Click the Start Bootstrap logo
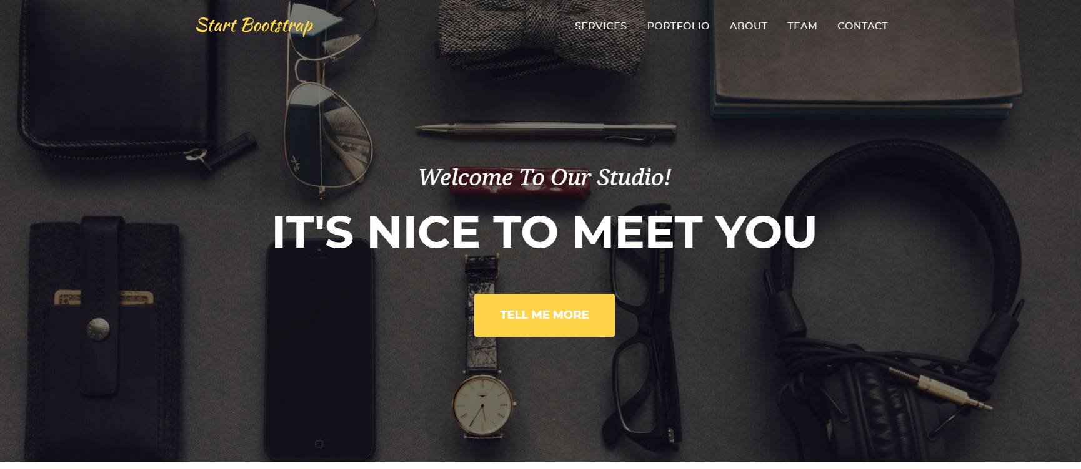1081x469 pixels. pos(254,26)
